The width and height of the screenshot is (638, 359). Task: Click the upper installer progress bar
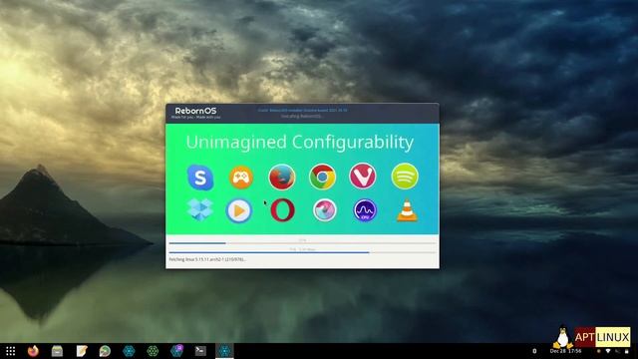302,243
